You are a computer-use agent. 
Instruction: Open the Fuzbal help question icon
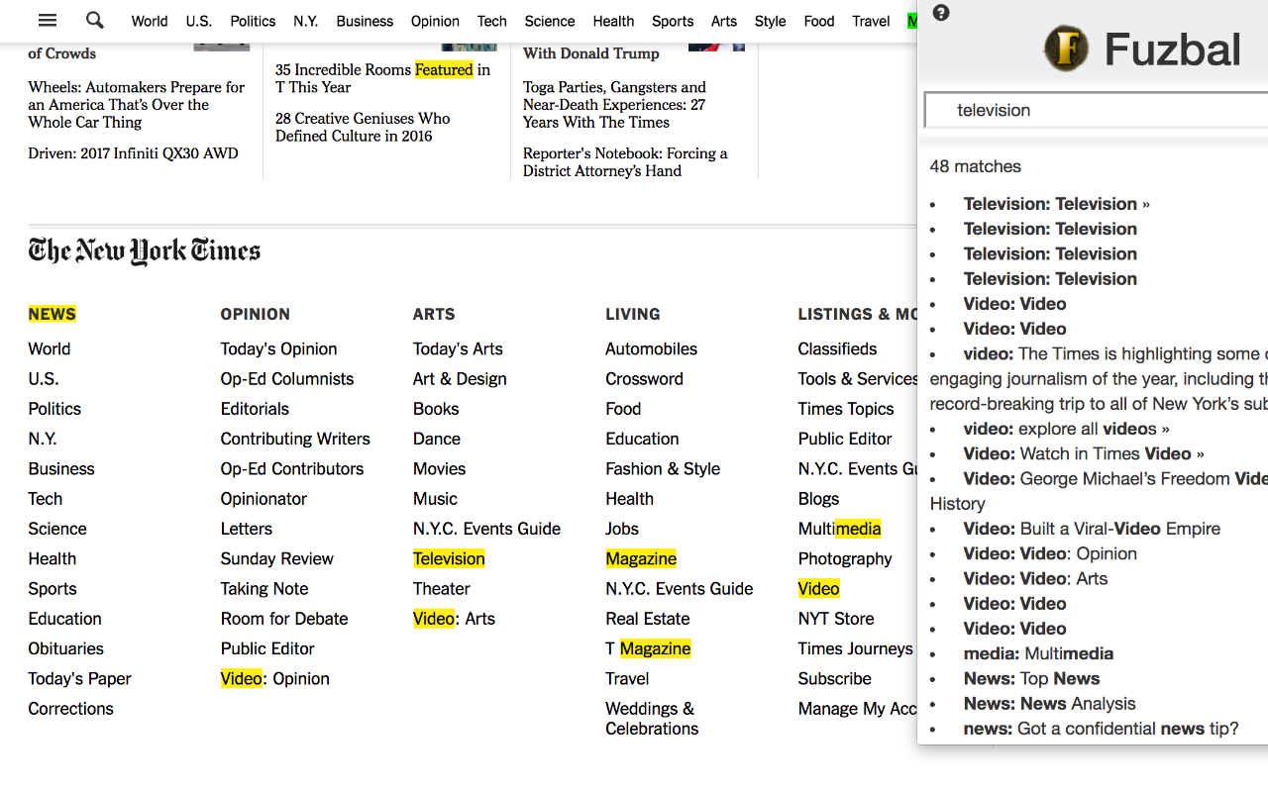(x=941, y=13)
